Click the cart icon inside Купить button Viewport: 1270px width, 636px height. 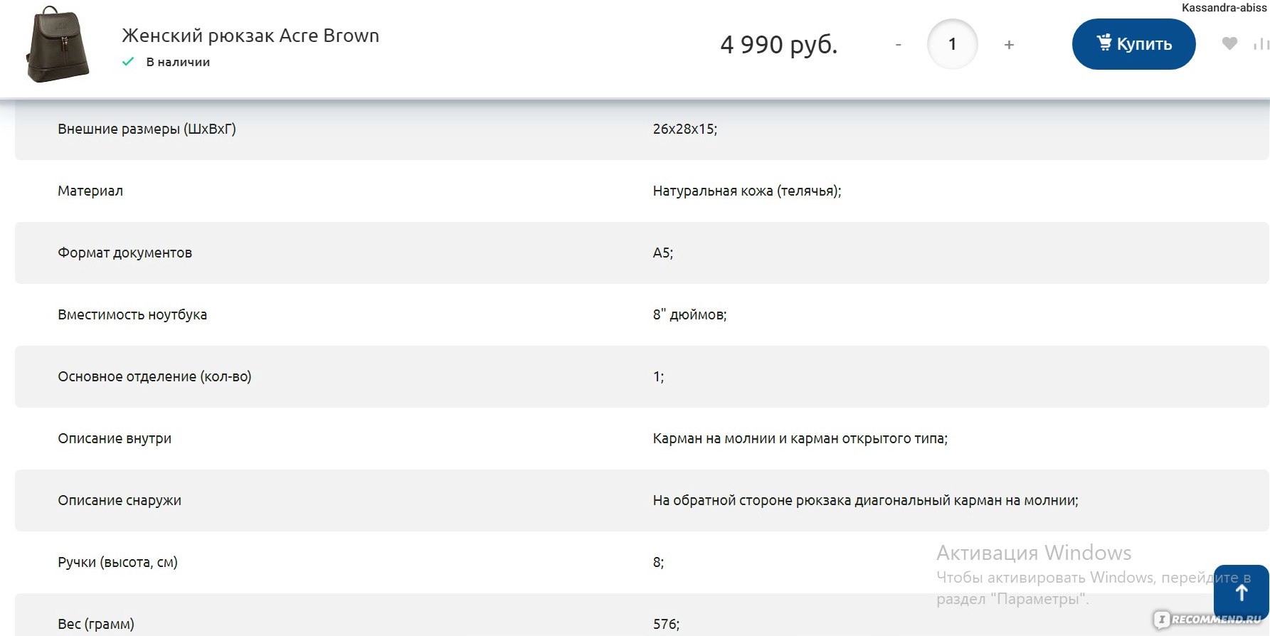1104,43
